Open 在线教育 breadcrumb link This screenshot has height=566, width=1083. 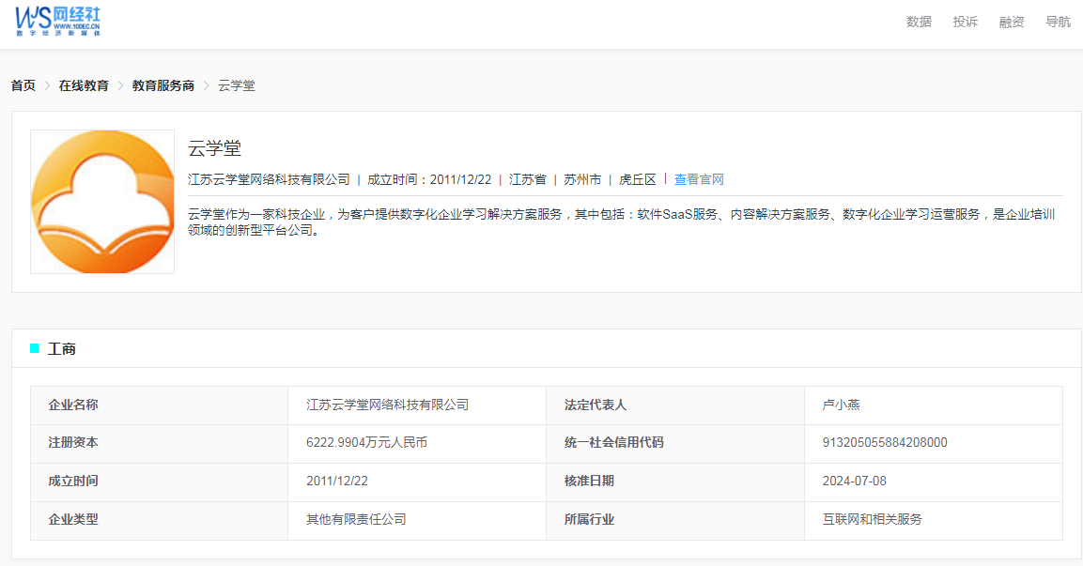click(x=84, y=85)
